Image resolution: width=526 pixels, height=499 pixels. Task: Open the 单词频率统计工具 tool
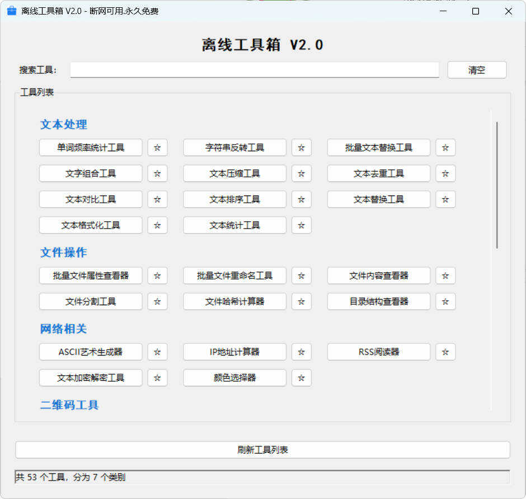pyautogui.click(x=90, y=147)
